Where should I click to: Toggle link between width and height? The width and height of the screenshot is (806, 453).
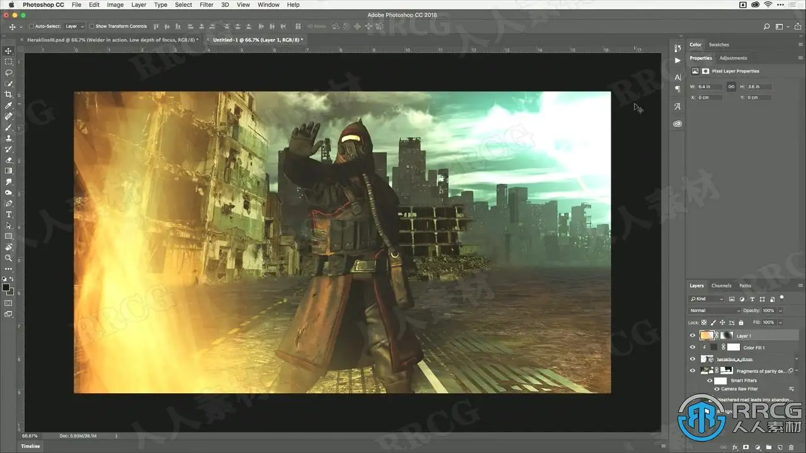point(731,87)
